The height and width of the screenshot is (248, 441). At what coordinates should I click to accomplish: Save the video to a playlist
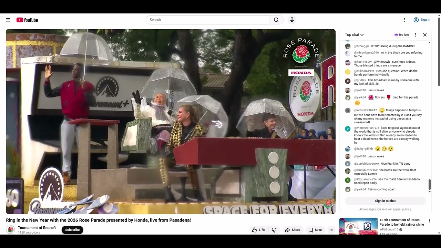(x=315, y=230)
